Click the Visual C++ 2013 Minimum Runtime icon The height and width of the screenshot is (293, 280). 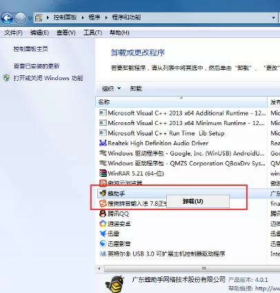pos(103,123)
